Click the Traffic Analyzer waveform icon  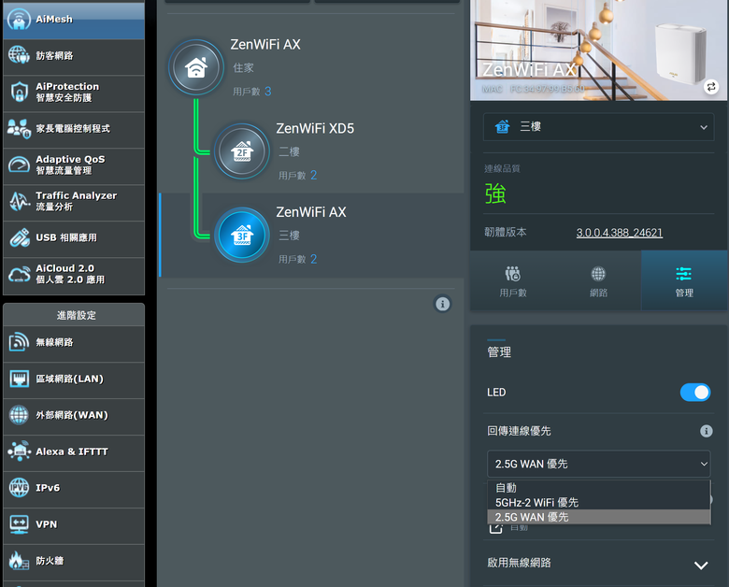pos(19,201)
